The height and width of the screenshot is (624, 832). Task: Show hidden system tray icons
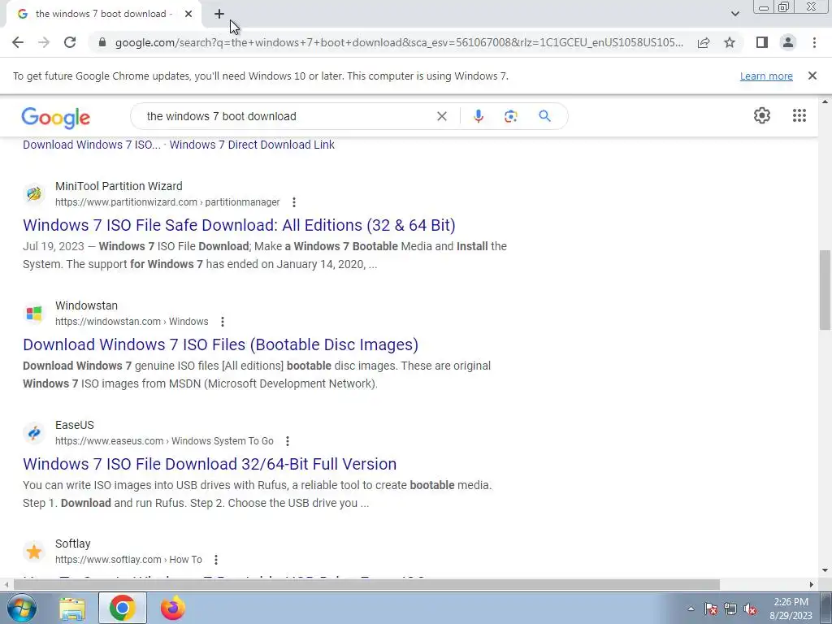pyautogui.click(x=691, y=609)
